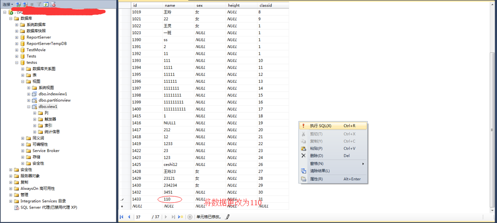Collapse the 数据库 folder node

click(x=11, y=18)
